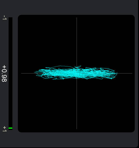Click the +1 label of correlation meter

point(5,129)
